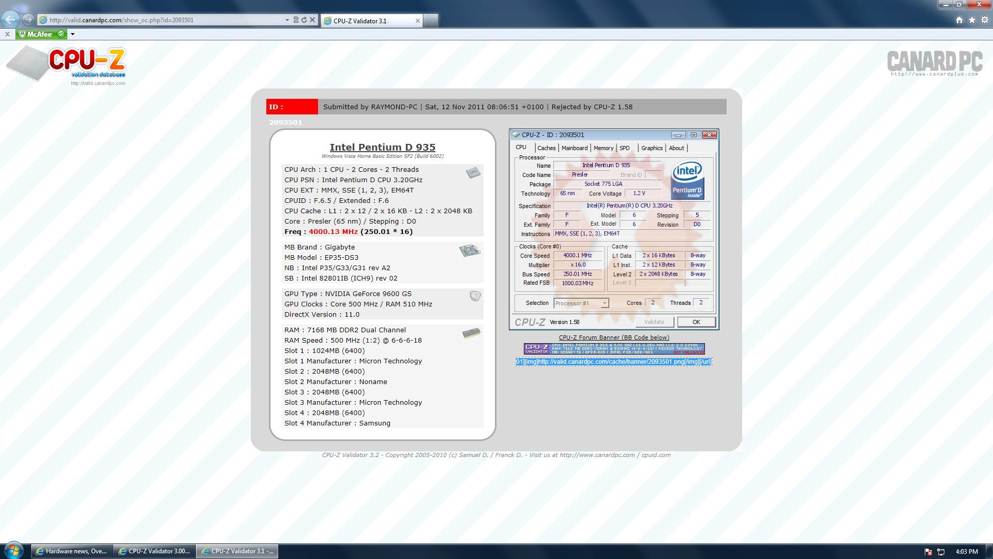Close the CPU-Z Validator 3.1 browser tab
993x559 pixels.
pyautogui.click(x=418, y=21)
